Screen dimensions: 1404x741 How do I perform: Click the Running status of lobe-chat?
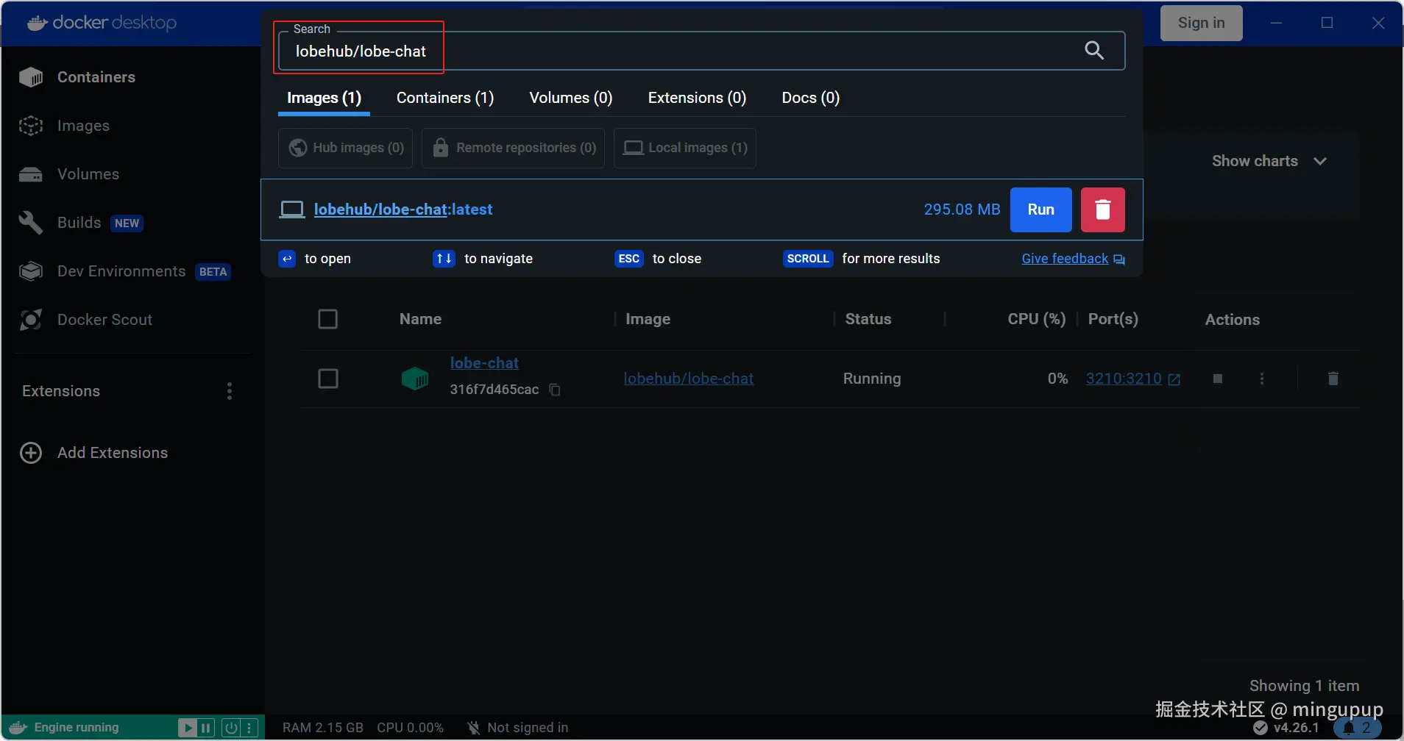click(x=872, y=379)
